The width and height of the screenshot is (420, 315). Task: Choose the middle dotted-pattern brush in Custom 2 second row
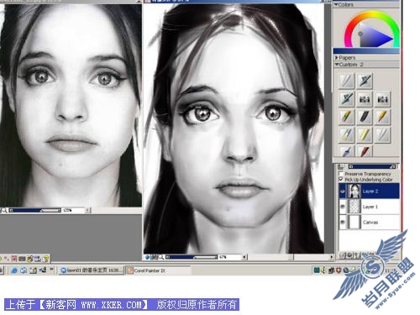365,99
